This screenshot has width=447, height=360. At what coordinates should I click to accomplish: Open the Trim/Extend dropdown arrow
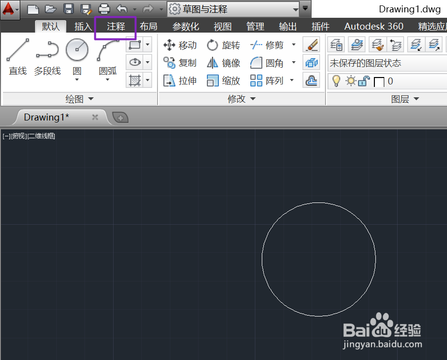tap(293, 45)
